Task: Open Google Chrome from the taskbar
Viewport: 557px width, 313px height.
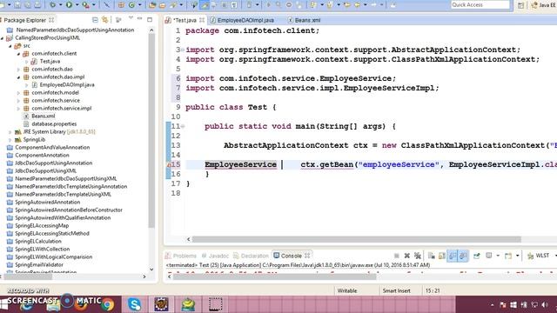Action: pyautogui.click(x=108, y=304)
